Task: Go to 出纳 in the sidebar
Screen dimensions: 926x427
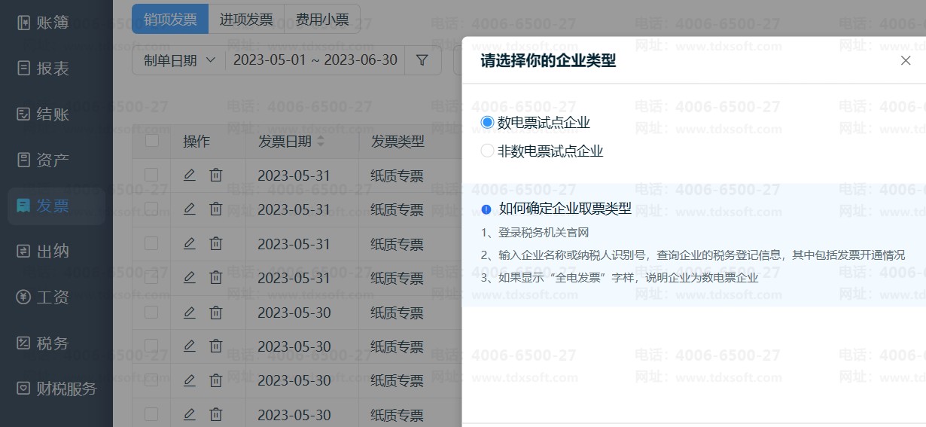Action: tap(53, 252)
